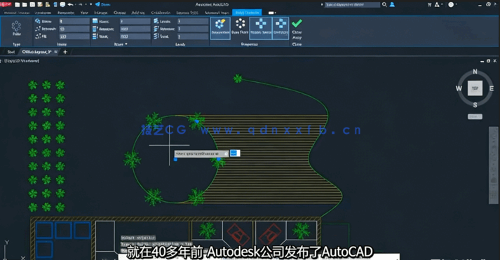Viewport: 500px width, 260px height.
Task: Click the blue base-point grip near the crosshair
Action: (x=175, y=159)
